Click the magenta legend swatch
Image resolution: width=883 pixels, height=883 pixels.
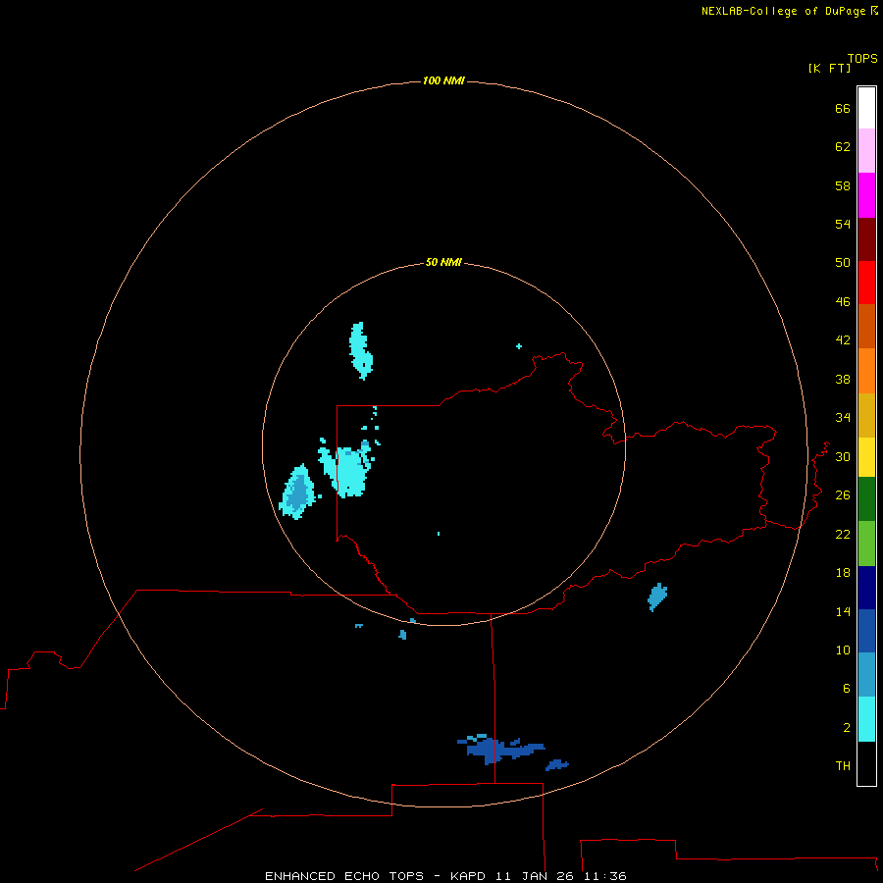point(866,195)
